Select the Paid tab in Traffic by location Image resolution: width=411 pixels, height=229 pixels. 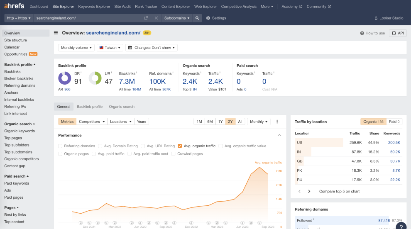pos(394,122)
